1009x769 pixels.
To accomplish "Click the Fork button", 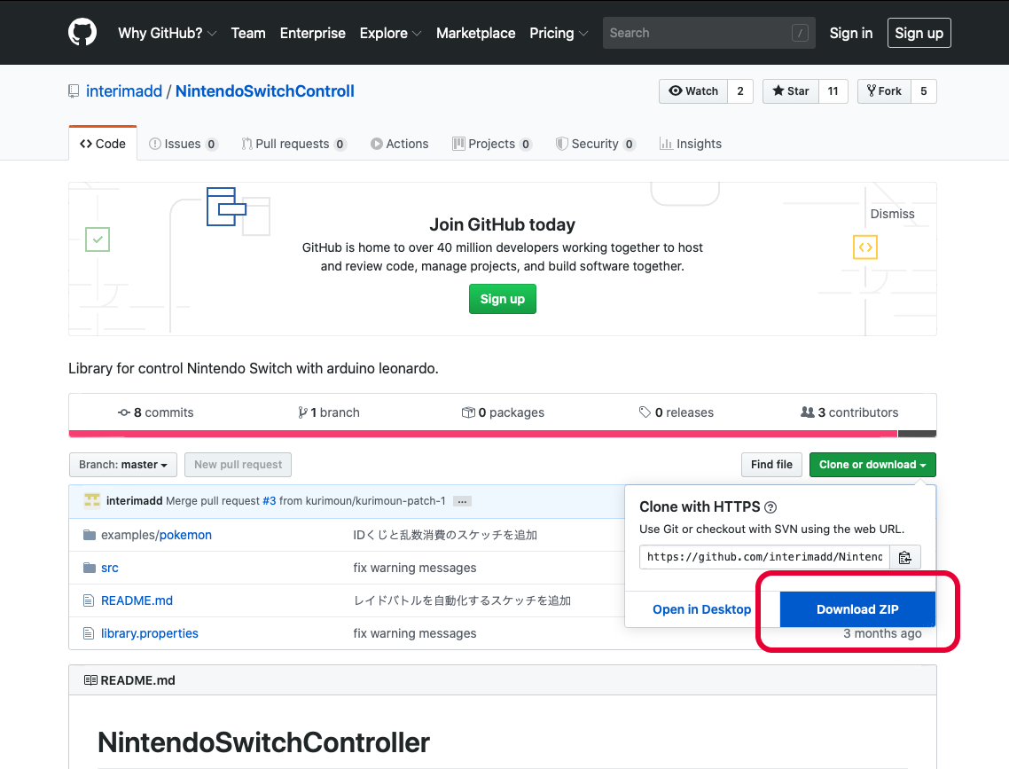I will 885,91.
